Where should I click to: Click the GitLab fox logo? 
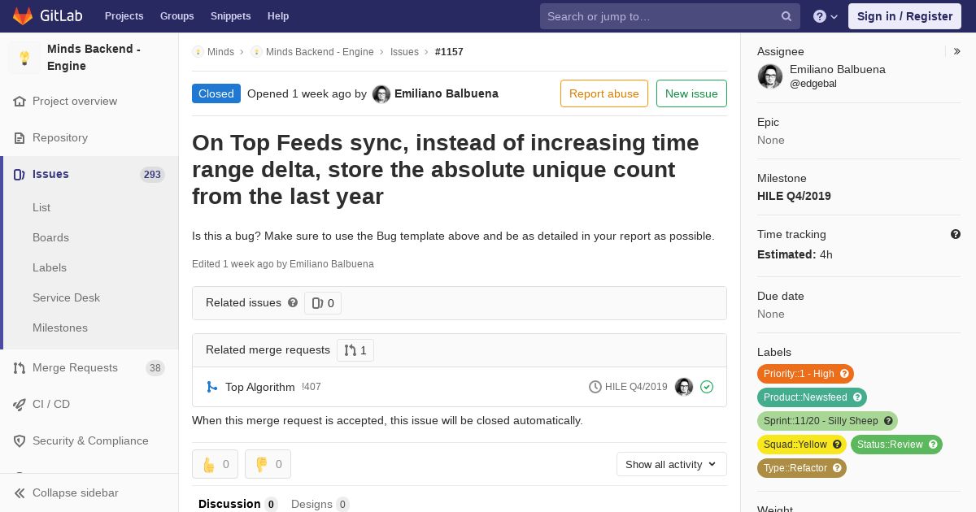pos(23,15)
